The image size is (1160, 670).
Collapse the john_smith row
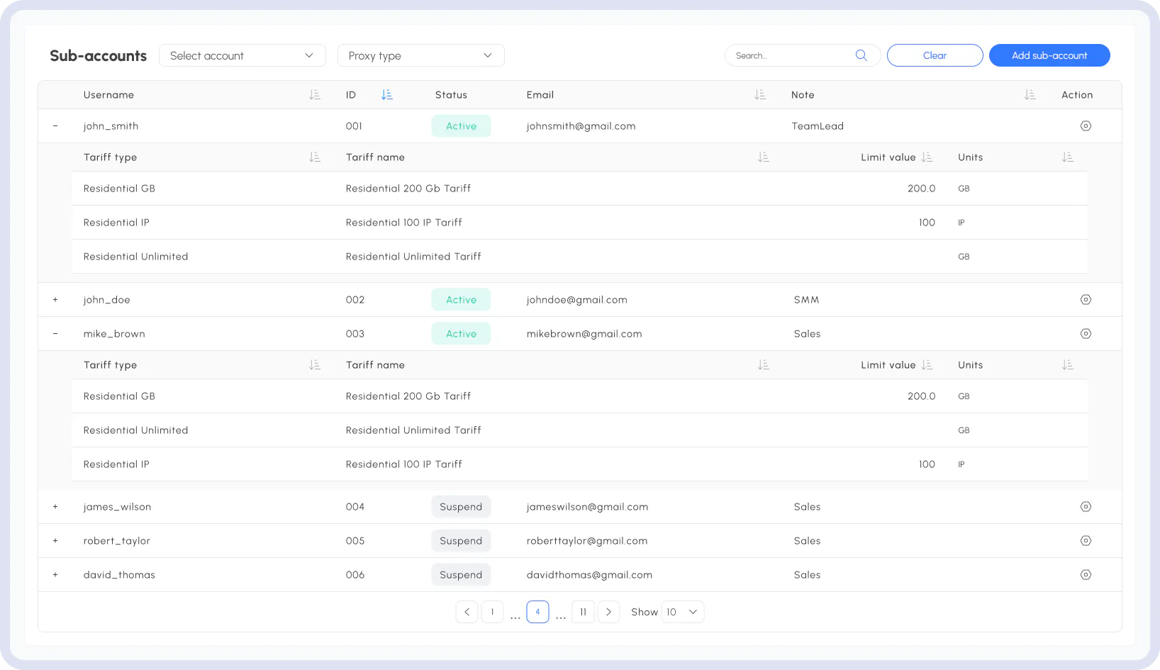tap(55, 126)
